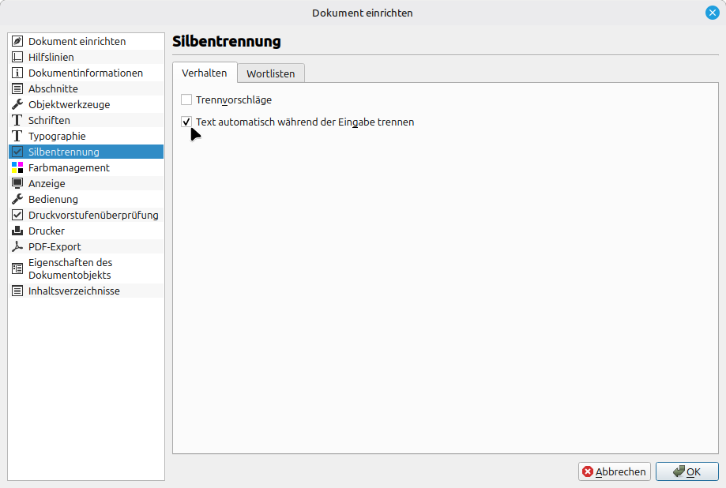726x488 pixels.
Task: Click the Drucker printer icon
Action: [17, 231]
